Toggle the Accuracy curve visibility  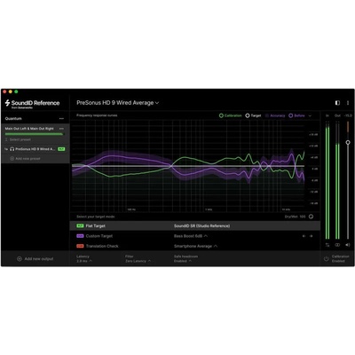275,115
